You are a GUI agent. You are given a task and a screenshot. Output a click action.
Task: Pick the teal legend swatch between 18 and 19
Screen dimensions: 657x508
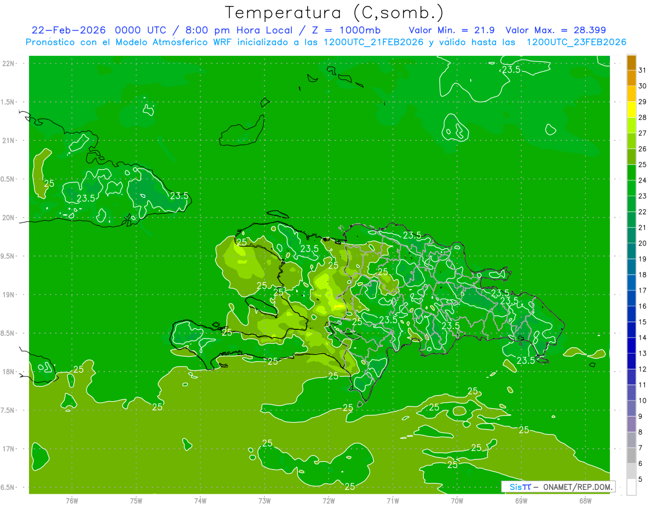(631, 267)
